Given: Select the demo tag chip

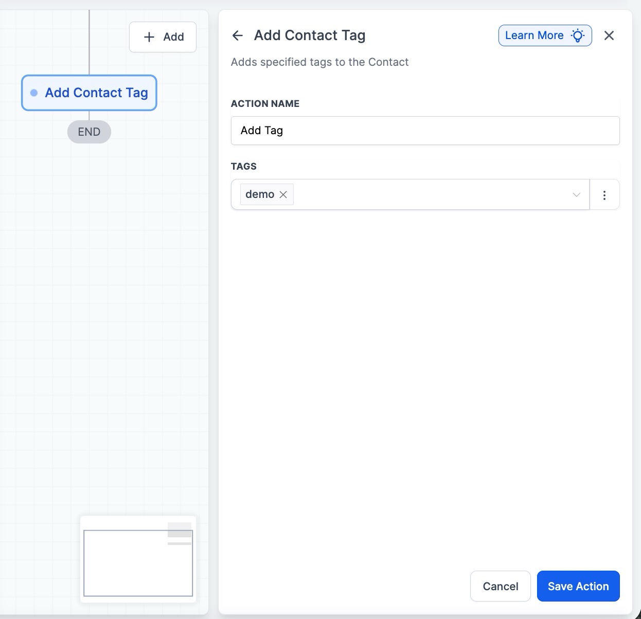Looking at the screenshot, I should point(260,194).
